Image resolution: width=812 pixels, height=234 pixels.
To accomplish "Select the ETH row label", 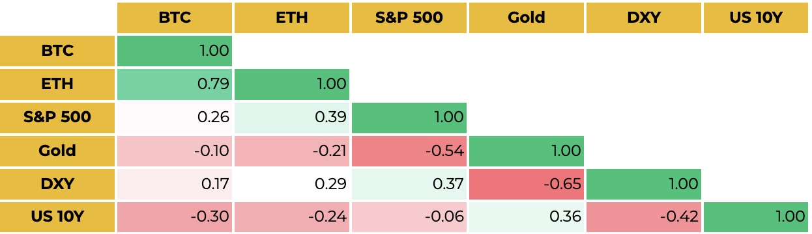I will coord(57,84).
